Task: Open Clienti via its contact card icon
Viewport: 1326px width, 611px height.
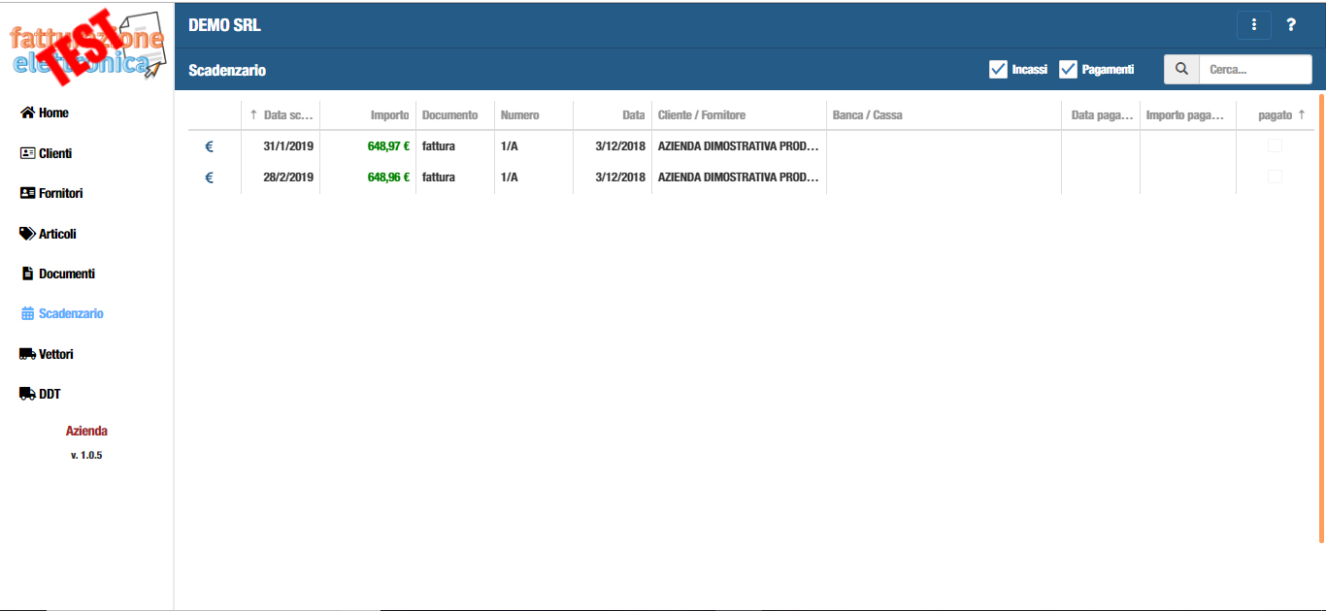Action: coord(27,153)
